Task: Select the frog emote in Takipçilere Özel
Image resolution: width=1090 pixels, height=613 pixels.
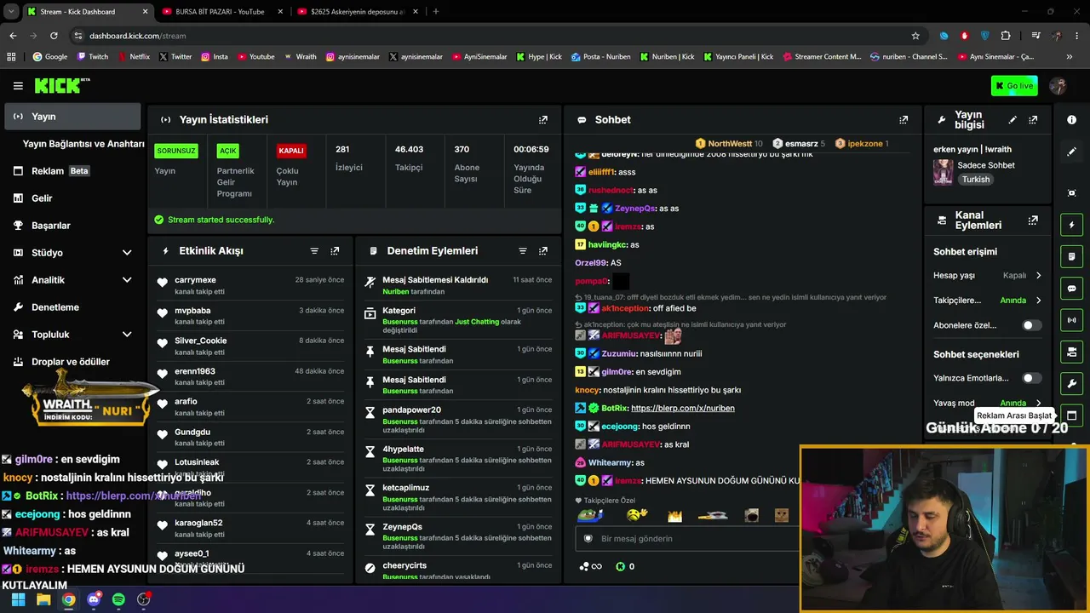Action: (x=590, y=515)
